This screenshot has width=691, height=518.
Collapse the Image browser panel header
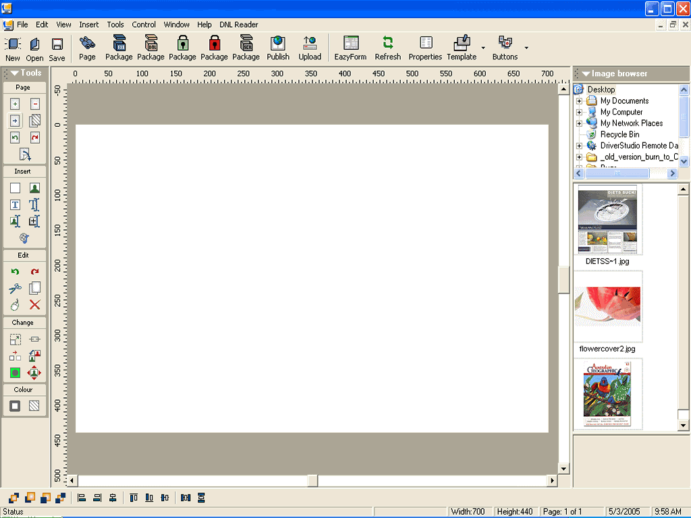(586, 74)
